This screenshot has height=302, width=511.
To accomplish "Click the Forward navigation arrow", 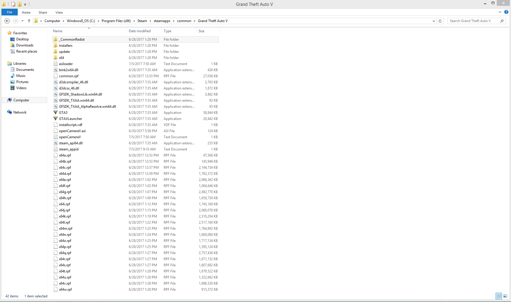I will [x=16, y=21].
